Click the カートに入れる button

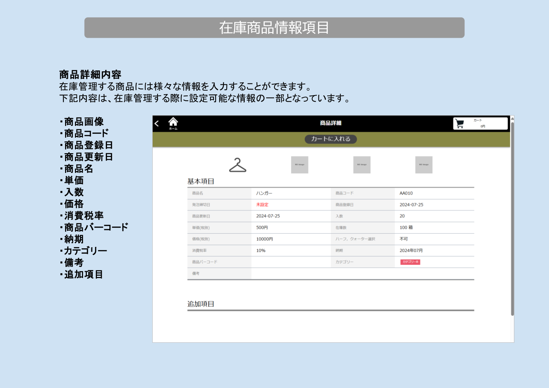(331, 139)
